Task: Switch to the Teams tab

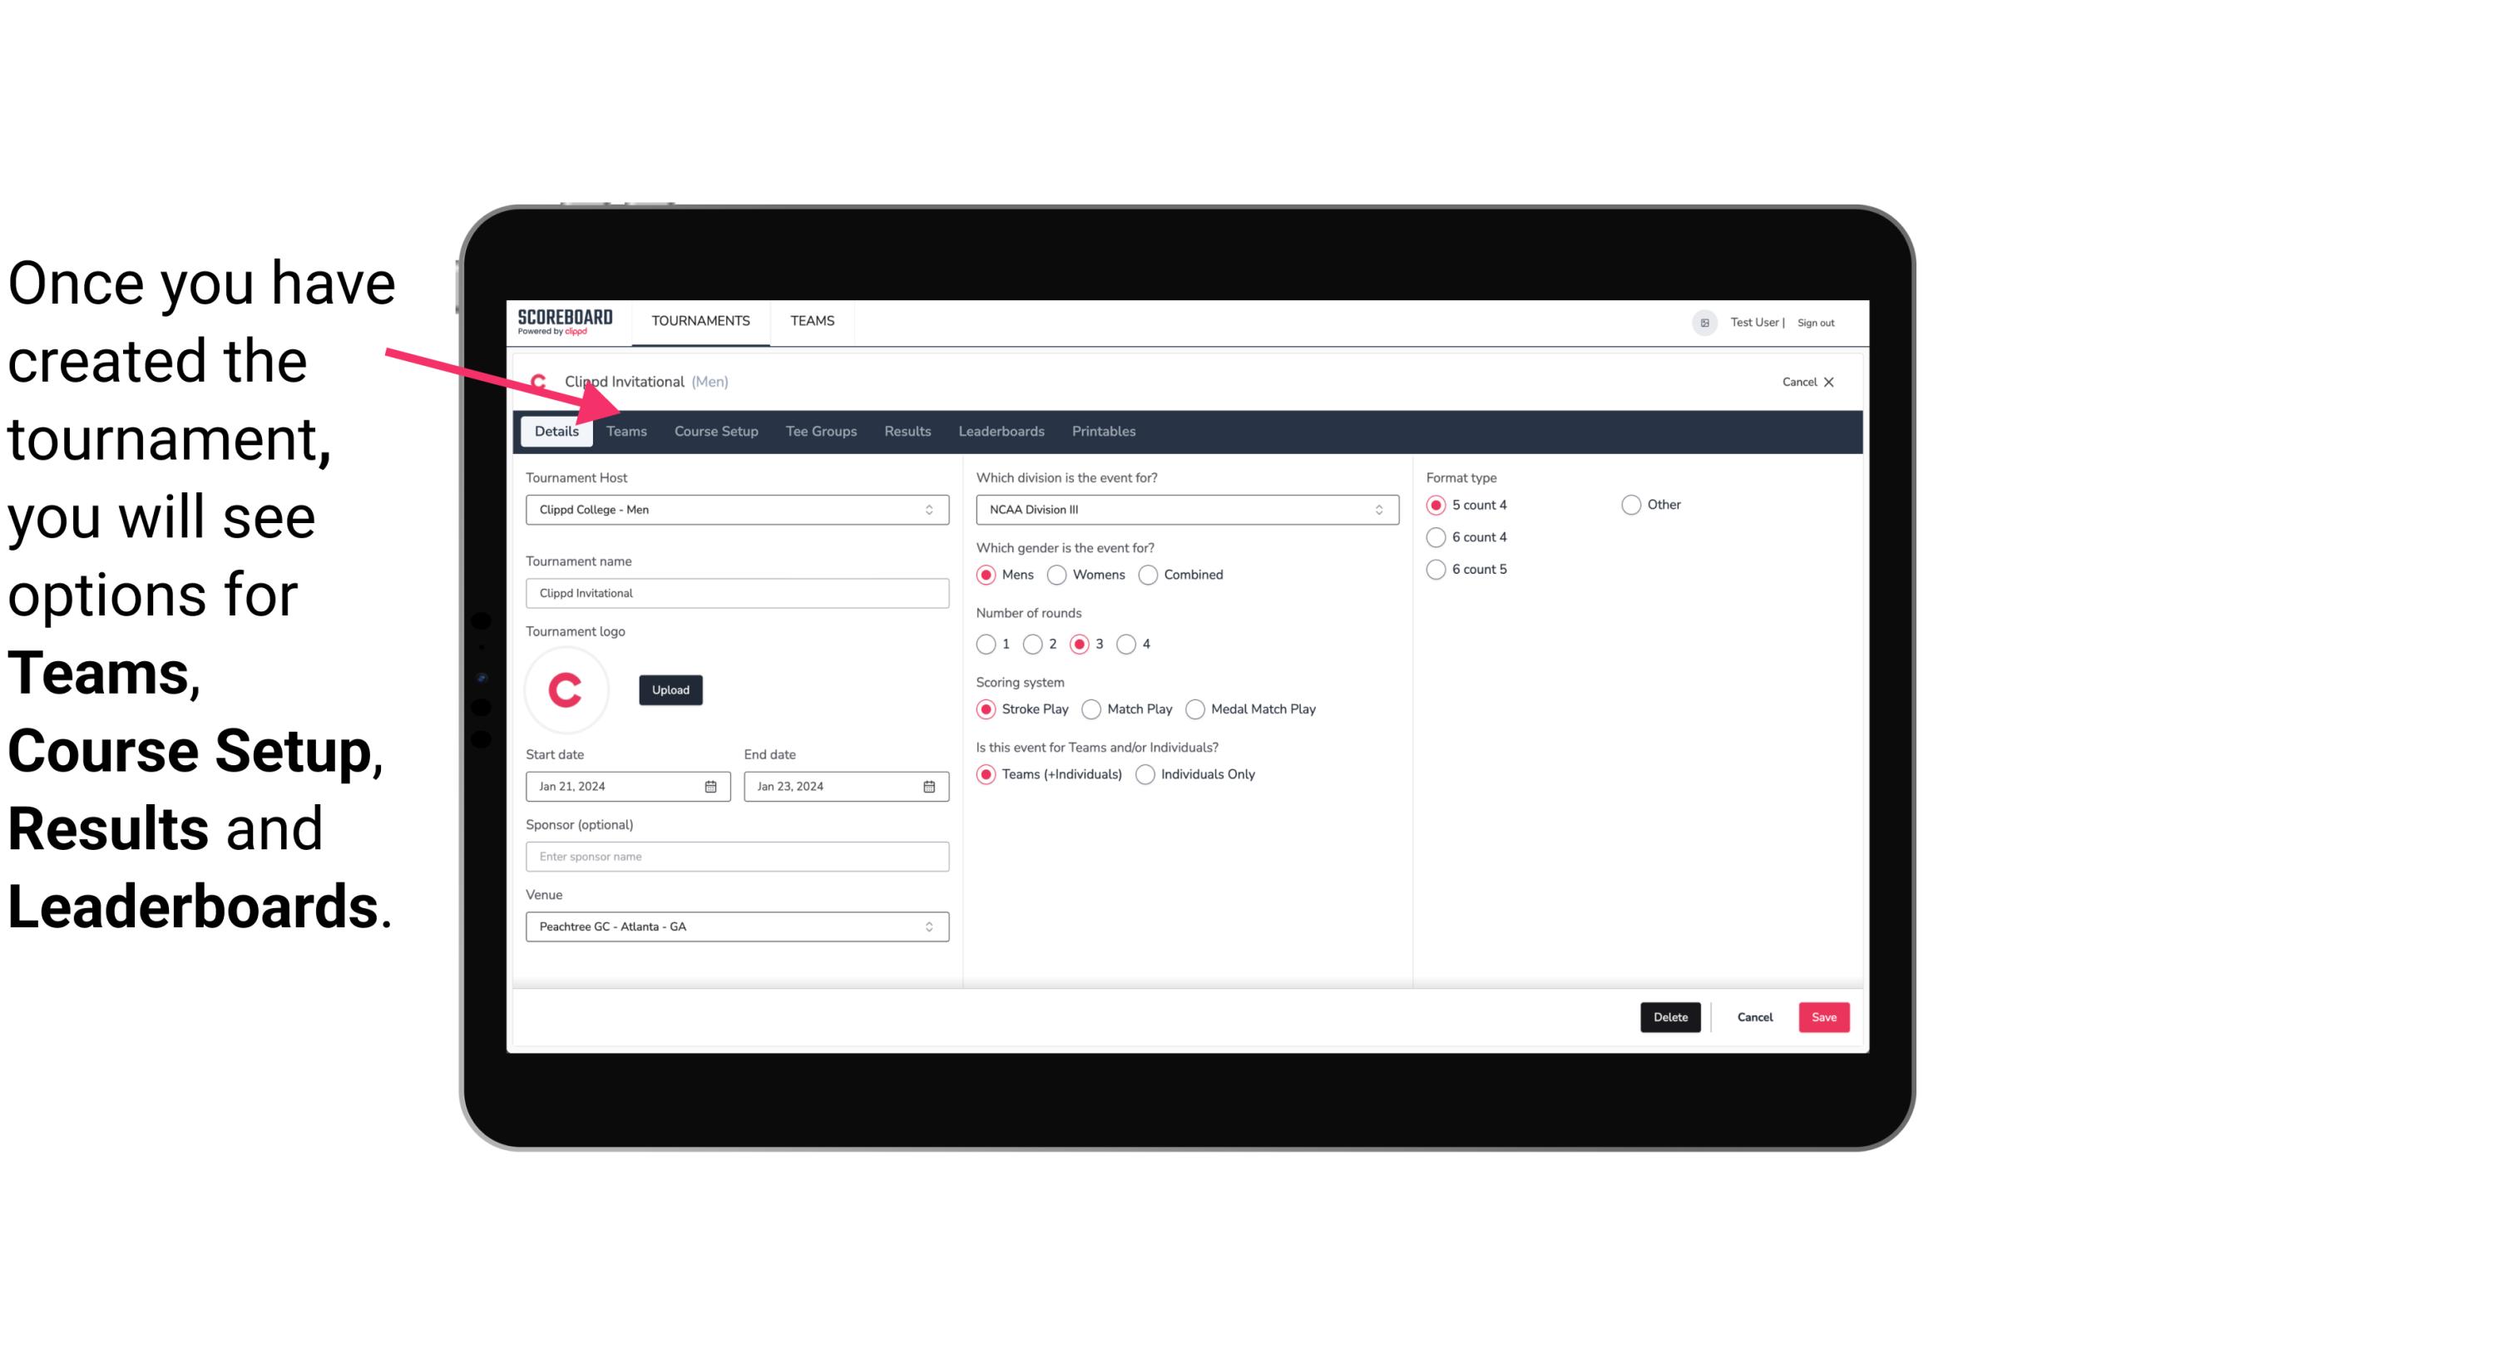Action: click(625, 430)
